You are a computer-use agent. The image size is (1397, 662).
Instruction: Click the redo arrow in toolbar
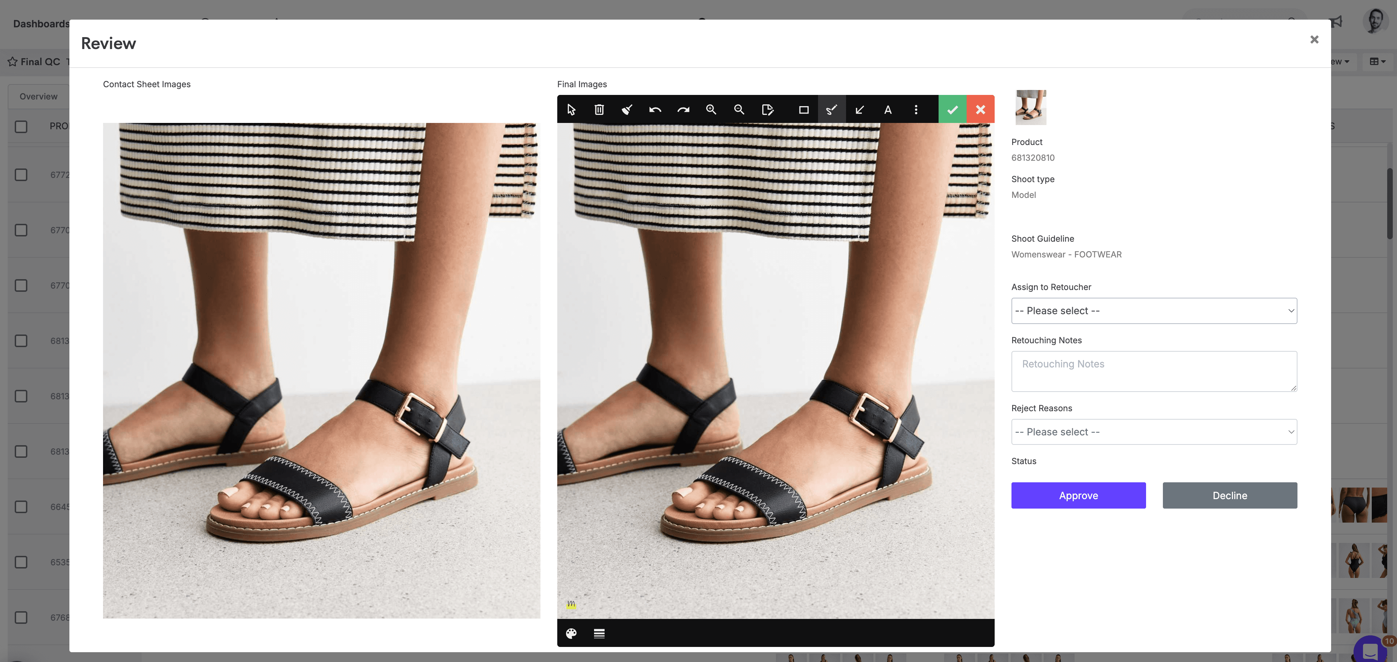coord(683,110)
